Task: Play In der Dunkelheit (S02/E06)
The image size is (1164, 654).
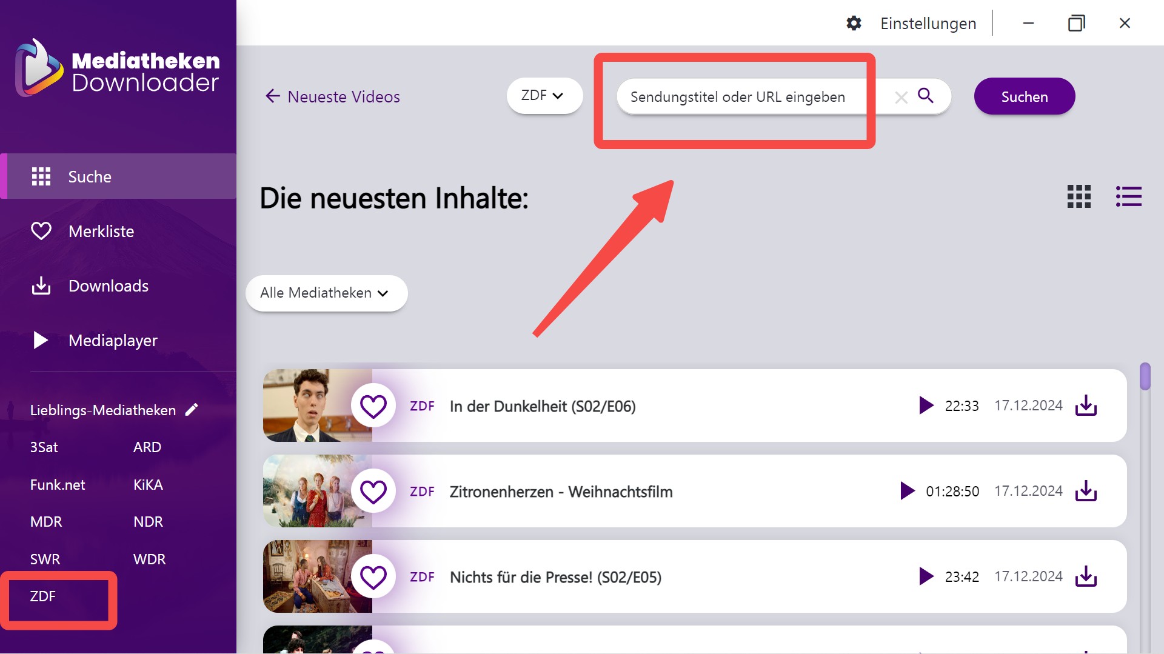Action: 926,405
